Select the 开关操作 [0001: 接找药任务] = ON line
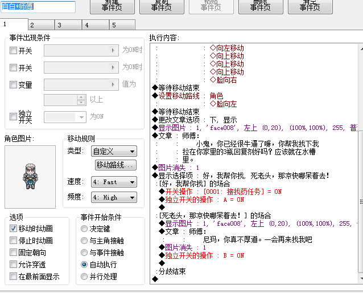 point(220,192)
